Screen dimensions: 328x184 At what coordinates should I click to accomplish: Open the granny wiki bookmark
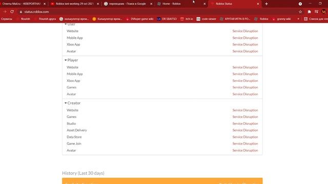click(281, 19)
